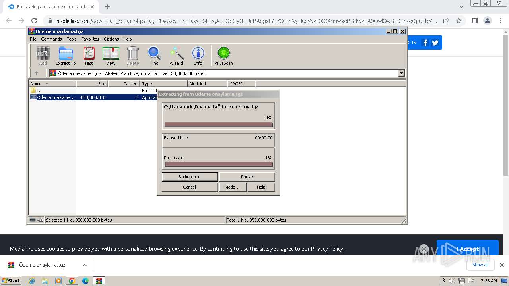
Task: Select the Ödeme onaylama file row
Action: tap(93, 97)
